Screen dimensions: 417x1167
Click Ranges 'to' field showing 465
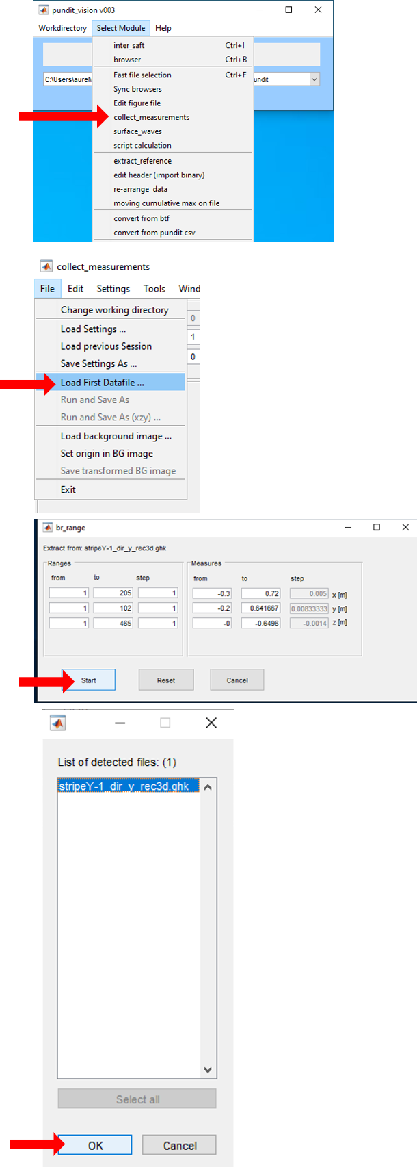[113, 623]
